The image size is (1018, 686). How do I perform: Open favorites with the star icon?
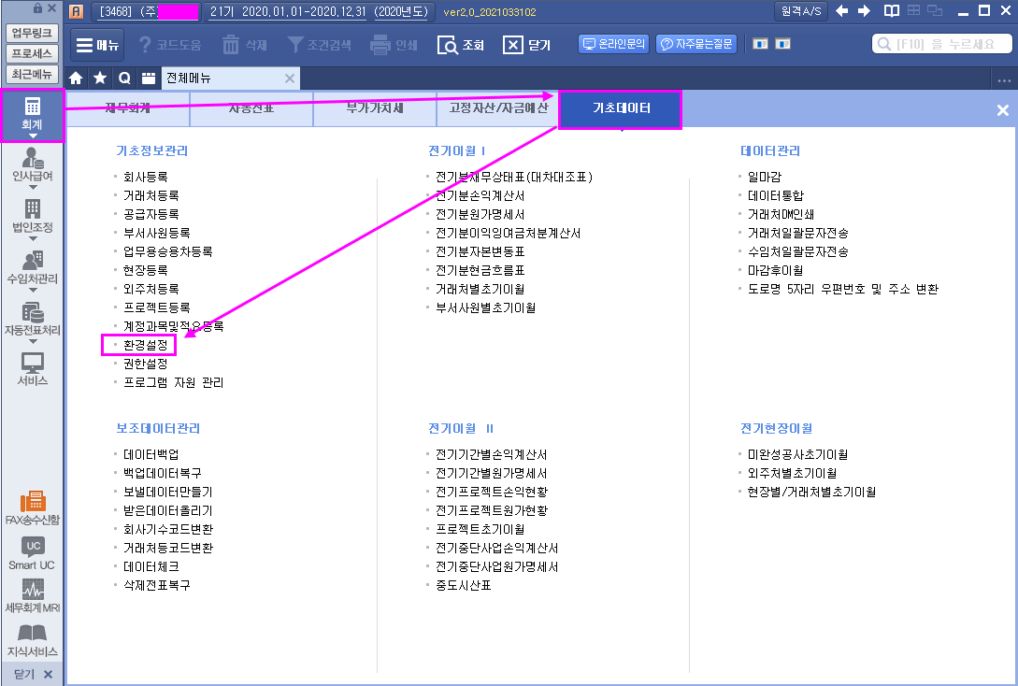100,79
